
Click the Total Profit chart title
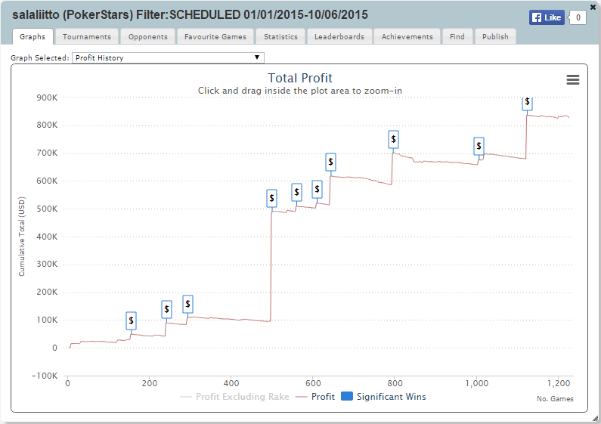point(299,78)
